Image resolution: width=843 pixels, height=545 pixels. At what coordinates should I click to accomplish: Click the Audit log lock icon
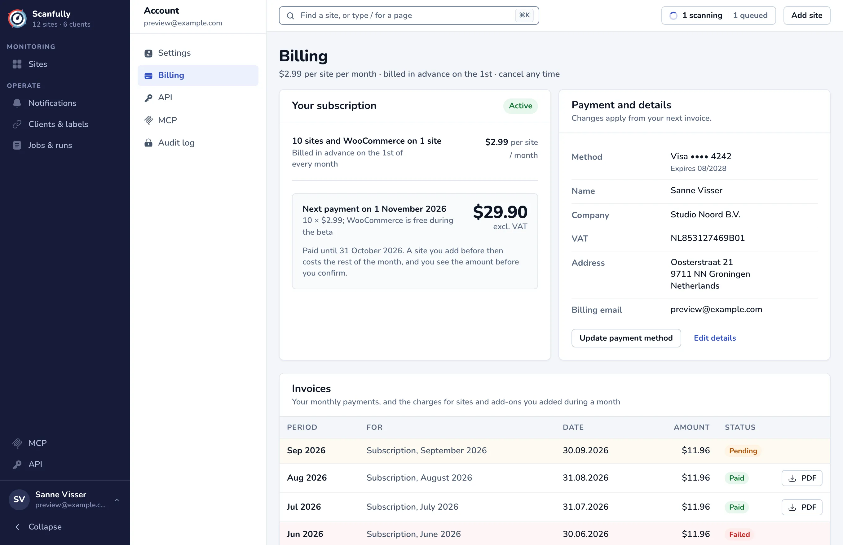[x=148, y=143]
